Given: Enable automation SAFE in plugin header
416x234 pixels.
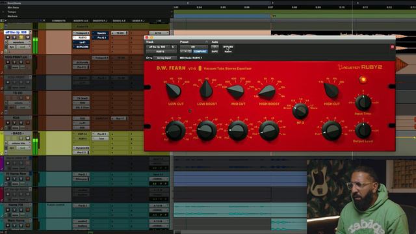Looking at the screenshot, I should coord(214,51).
